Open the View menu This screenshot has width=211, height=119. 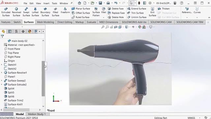point(38,3)
